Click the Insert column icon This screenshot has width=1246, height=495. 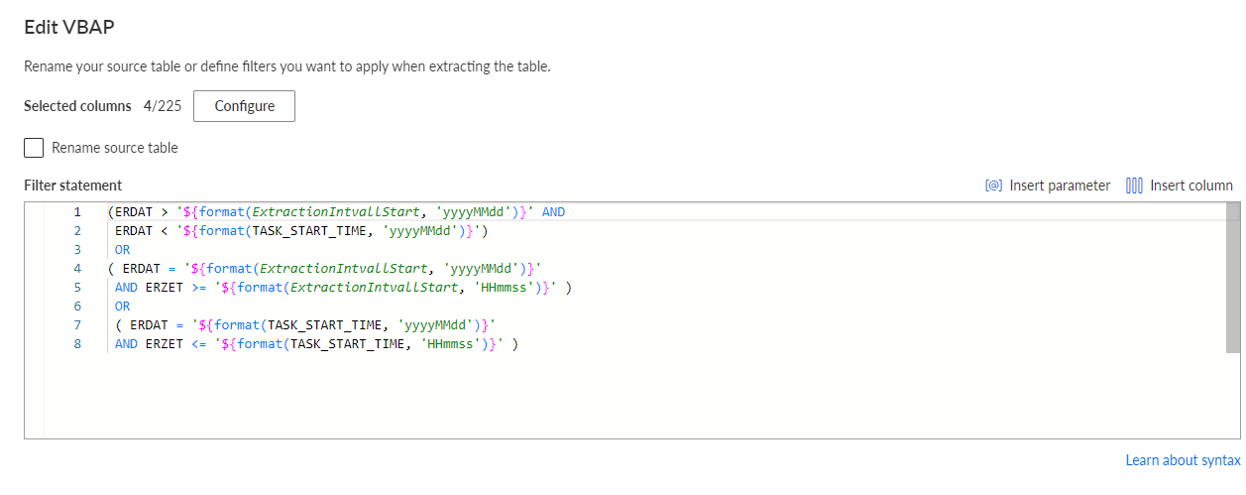click(x=1135, y=186)
